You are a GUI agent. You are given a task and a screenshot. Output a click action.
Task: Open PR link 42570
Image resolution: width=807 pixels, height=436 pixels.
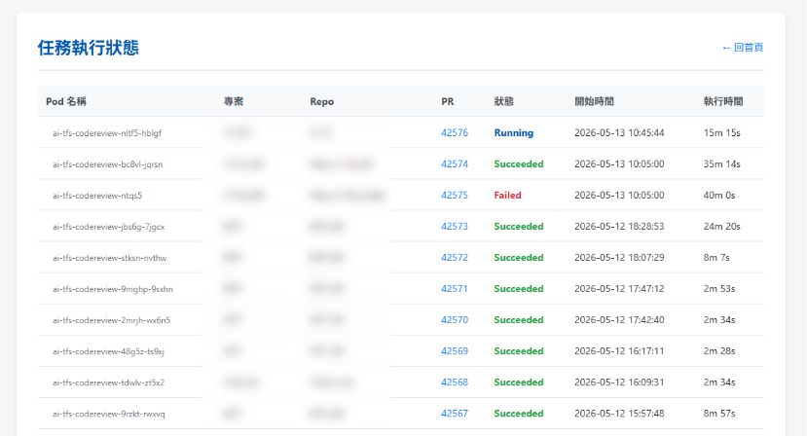(455, 319)
